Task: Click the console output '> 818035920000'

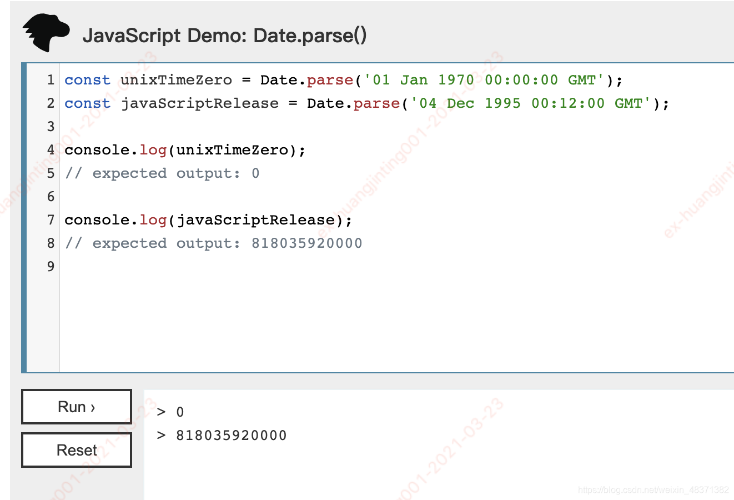Action: (222, 436)
